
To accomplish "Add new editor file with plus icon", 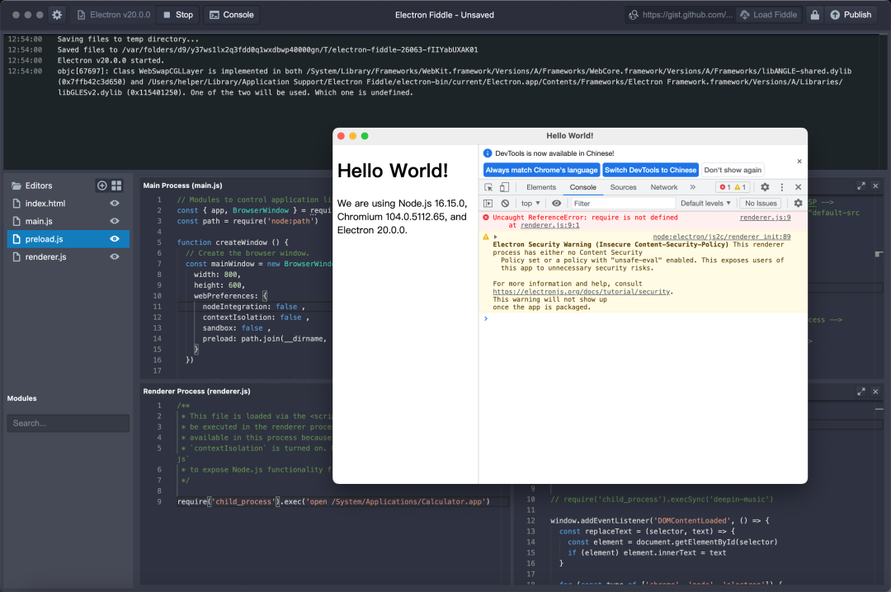I will [101, 186].
